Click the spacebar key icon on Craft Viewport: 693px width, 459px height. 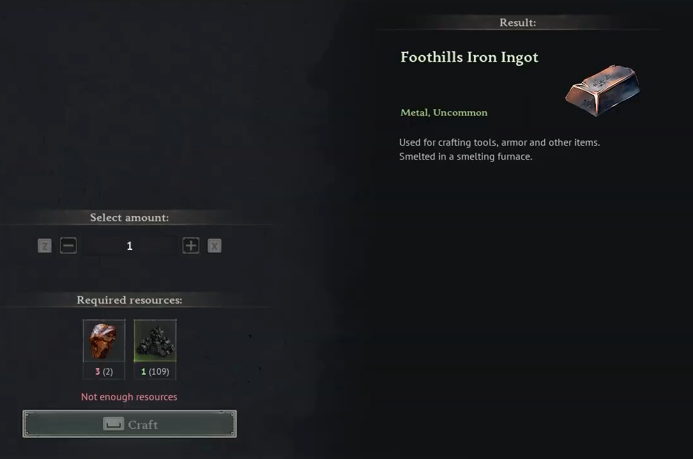(x=114, y=424)
